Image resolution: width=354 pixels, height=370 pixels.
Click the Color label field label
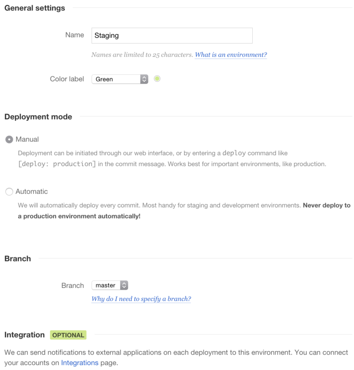tap(67, 79)
